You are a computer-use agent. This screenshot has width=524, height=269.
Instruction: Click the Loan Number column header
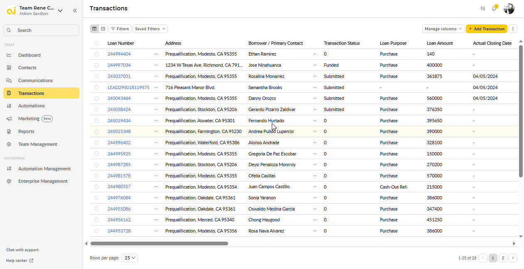121,43
